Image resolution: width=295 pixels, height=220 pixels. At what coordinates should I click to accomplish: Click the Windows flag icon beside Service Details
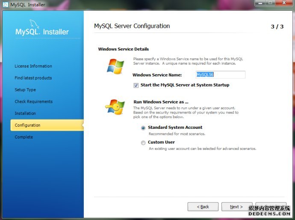[x=115, y=66]
